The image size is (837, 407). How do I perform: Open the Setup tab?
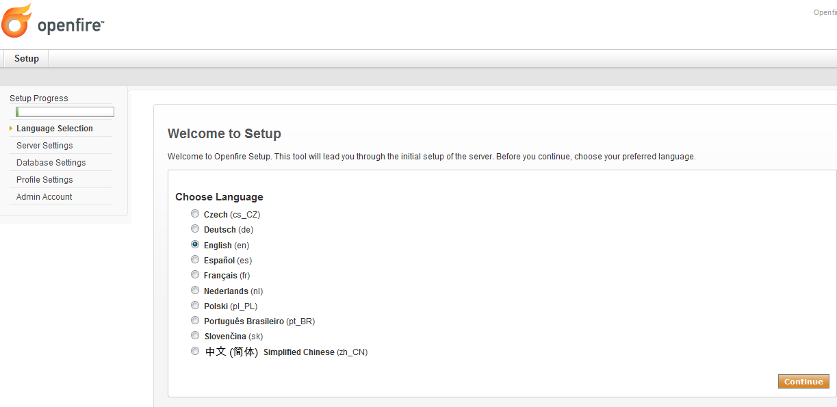point(26,59)
